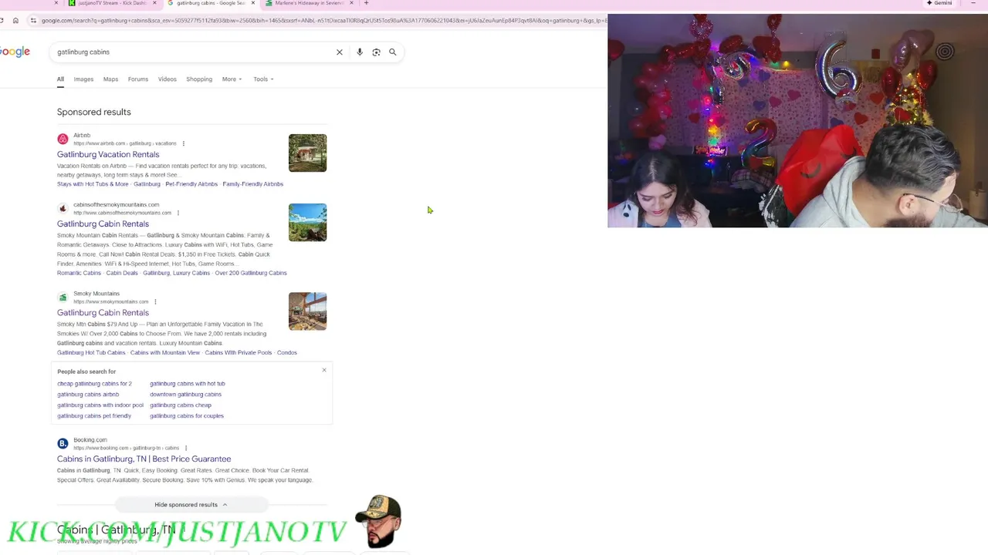Search gatlinburg cabins with indoor pool
This screenshot has width=988, height=555.
[x=100, y=405]
